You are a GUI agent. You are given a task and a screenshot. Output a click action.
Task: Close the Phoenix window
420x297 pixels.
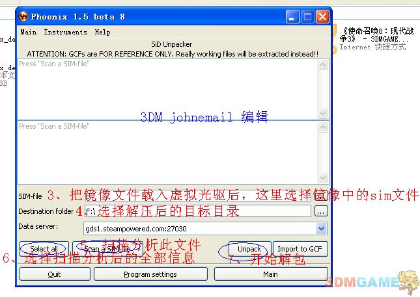click(x=322, y=17)
